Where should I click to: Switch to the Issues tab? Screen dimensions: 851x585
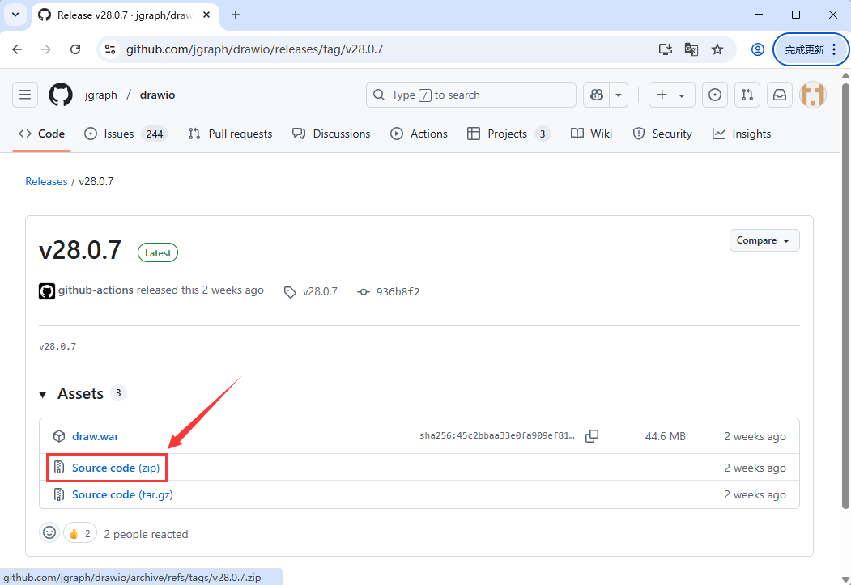coord(126,134)
